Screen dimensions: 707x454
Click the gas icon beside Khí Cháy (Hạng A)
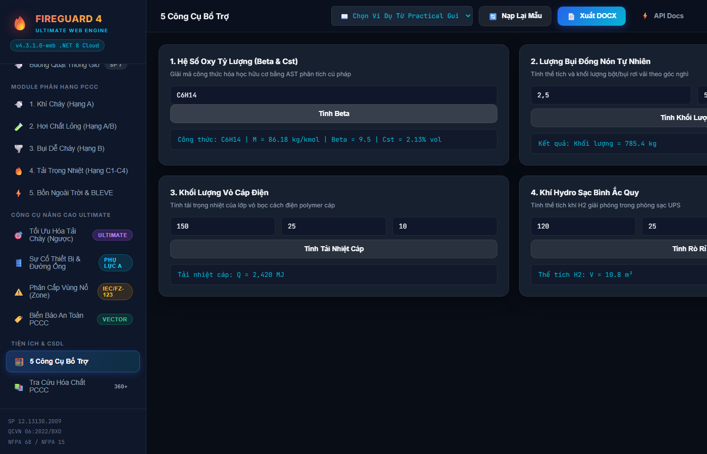coord(19,104)
